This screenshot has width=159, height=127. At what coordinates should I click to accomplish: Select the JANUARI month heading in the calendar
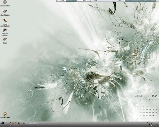coord(139,97)
